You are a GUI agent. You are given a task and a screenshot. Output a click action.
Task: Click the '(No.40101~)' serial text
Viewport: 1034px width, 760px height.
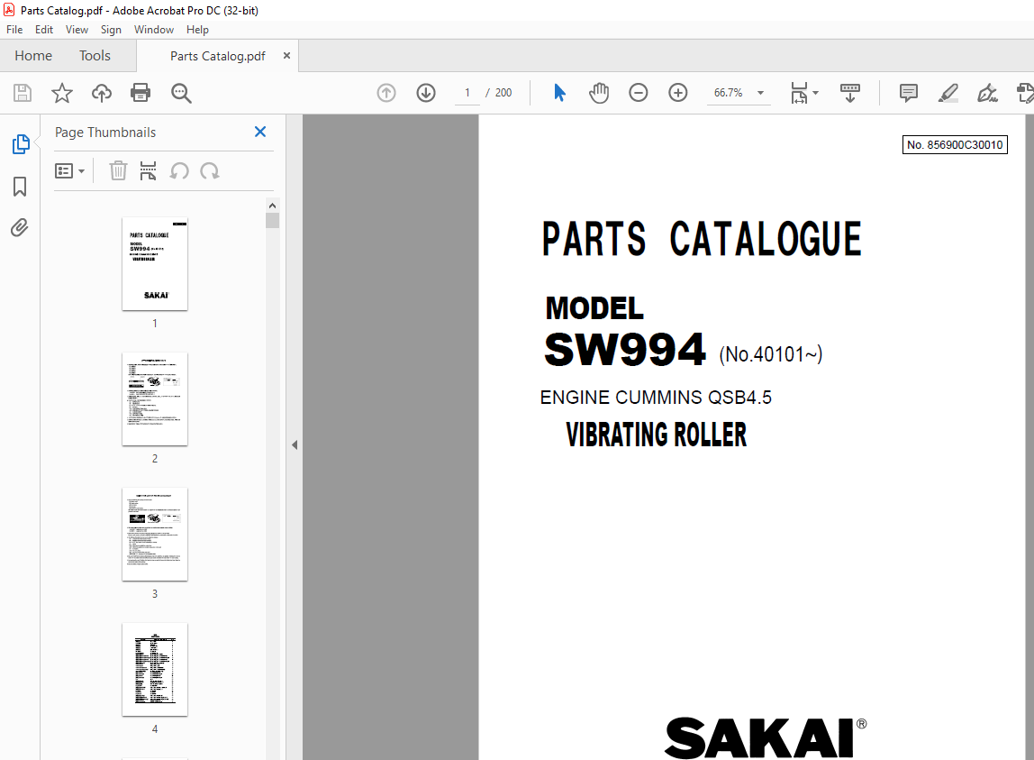click(x=770, y=354)
